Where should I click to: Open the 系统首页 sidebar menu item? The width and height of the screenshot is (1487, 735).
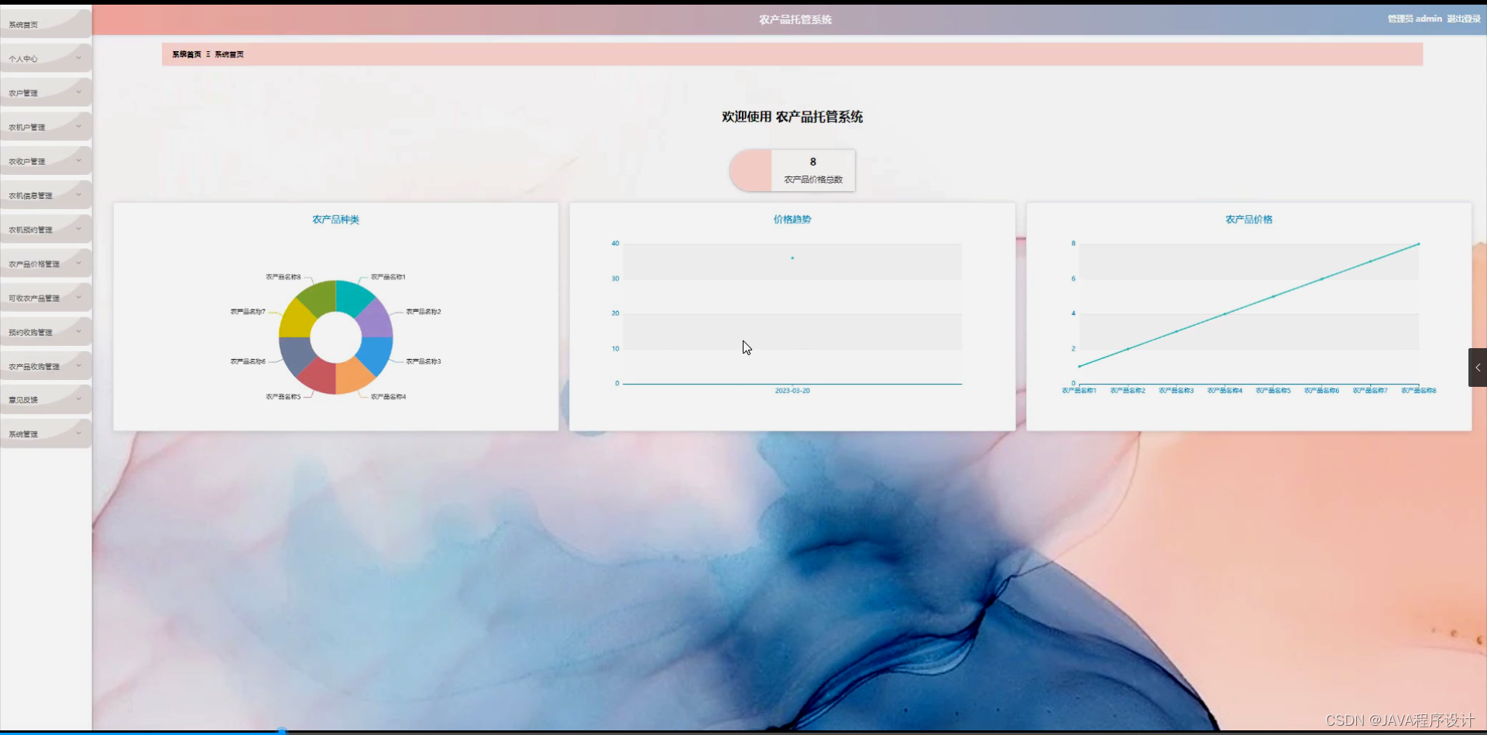(x=46, y=24)
